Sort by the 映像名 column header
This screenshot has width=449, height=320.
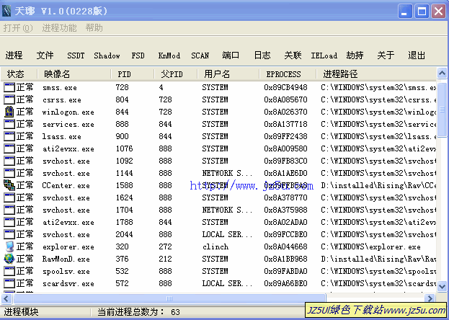(x=74, y=74)
